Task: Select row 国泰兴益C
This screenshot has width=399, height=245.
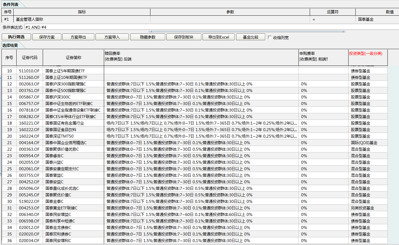Action: pos(195,162)
